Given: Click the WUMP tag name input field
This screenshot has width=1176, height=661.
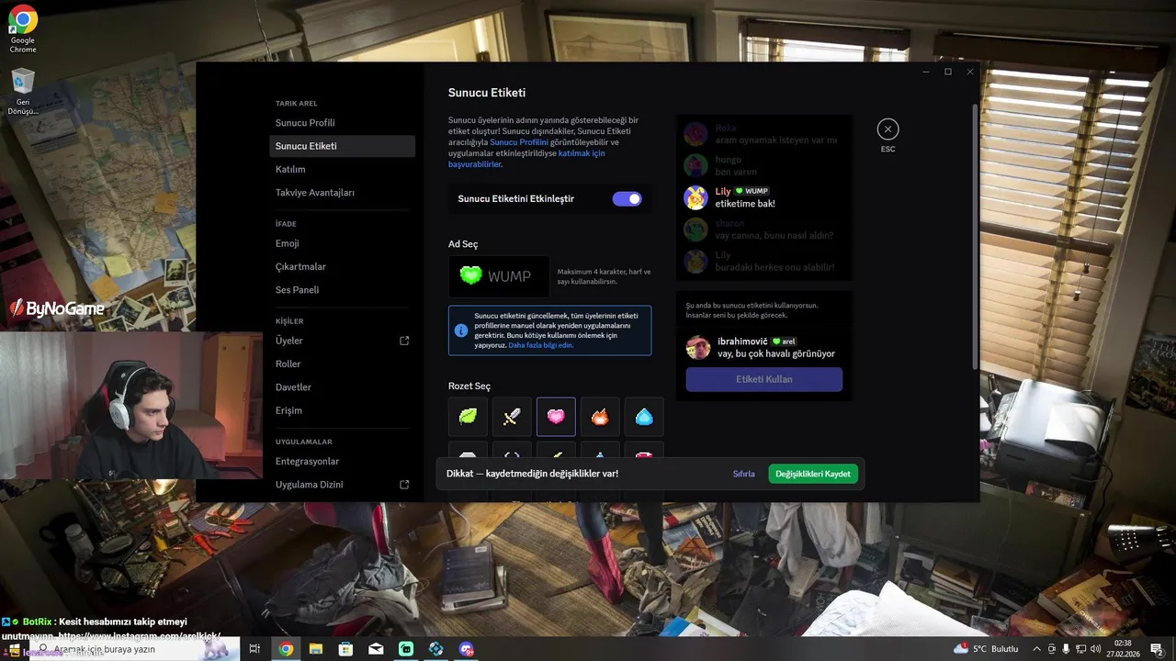Looking at the screenshot, I should (499, 276).
